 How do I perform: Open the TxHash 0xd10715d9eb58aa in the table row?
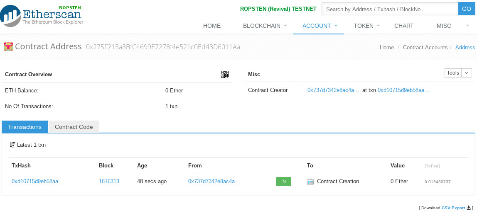click(x=37, y=182)
